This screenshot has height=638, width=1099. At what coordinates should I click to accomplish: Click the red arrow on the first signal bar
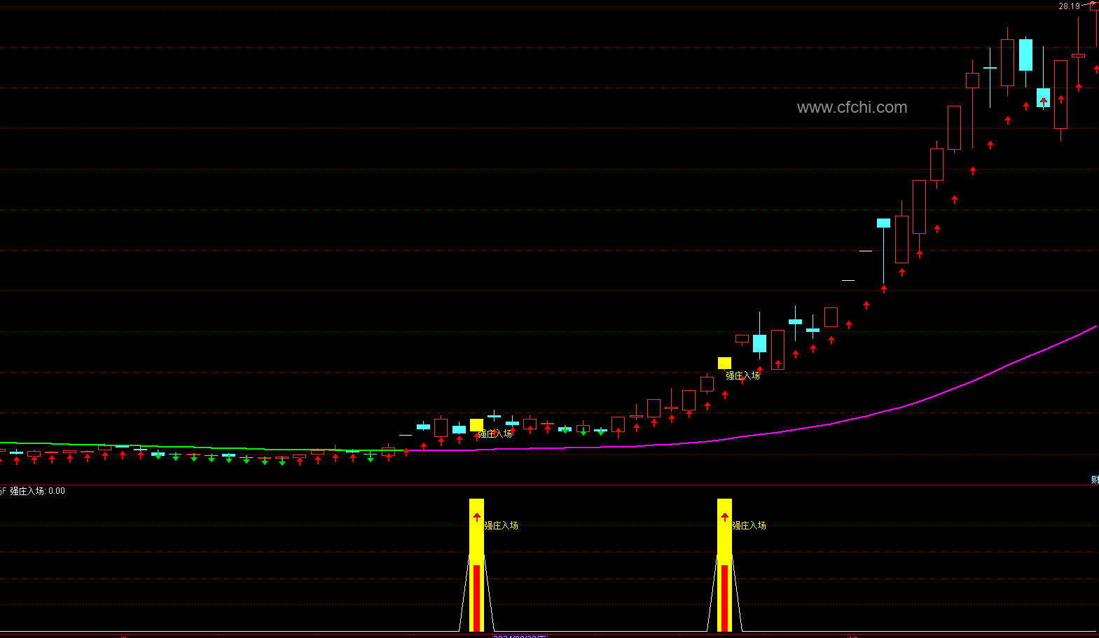coord(477,518)
